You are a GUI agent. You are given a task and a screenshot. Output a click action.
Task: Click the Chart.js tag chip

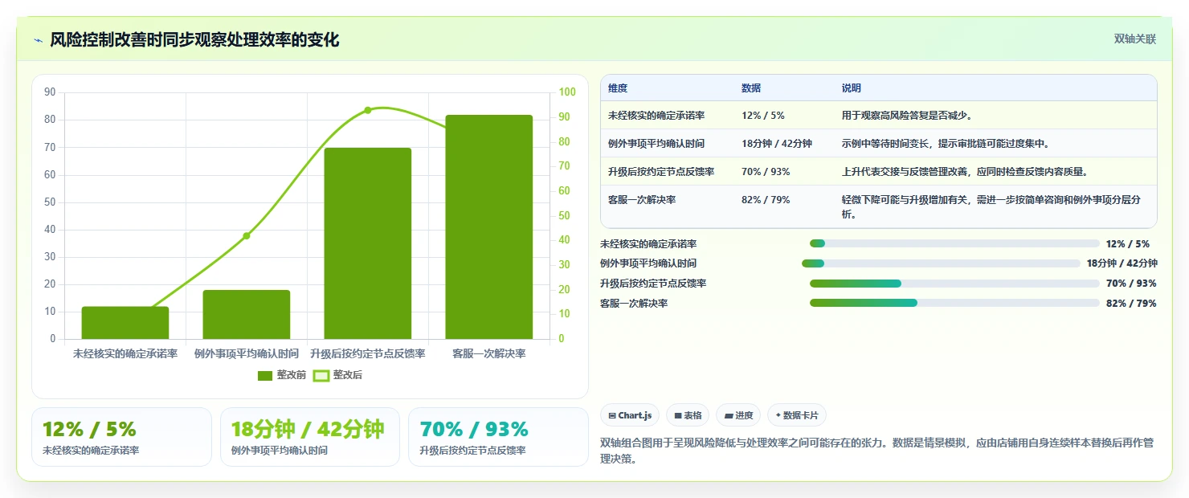pos(630,415)
